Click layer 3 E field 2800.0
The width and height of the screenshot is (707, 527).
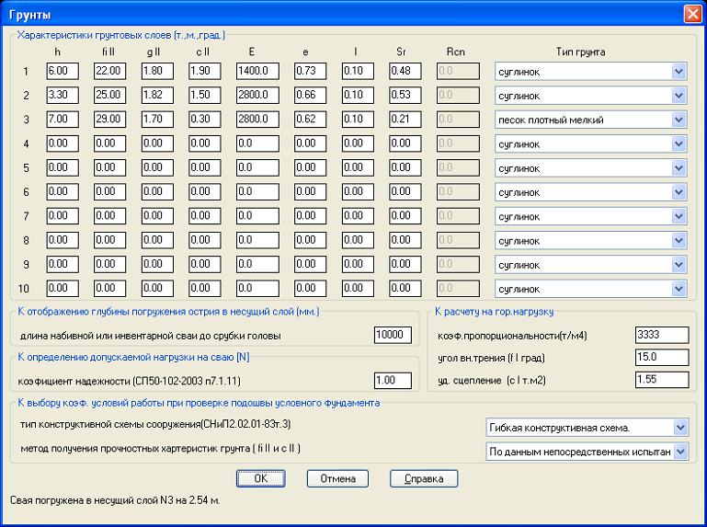coord(257,120)
